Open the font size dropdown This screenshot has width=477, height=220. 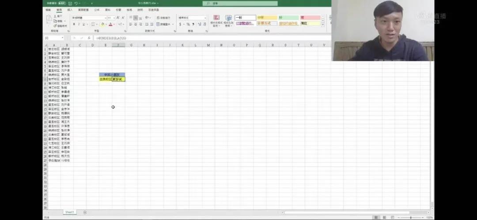coord(114,18)
